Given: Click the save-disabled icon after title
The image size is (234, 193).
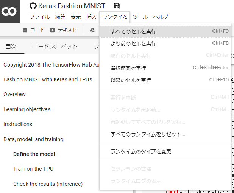Looking at the screenshot, I should click(x=117, y=6).
